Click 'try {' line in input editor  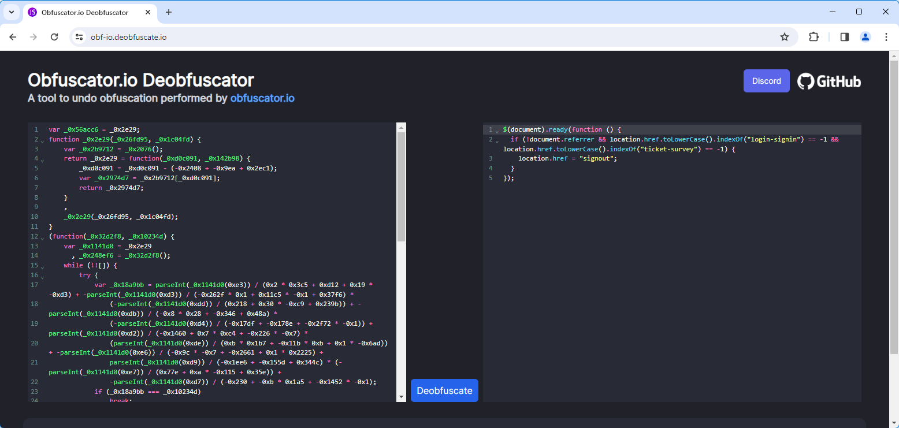pos(89,275)
